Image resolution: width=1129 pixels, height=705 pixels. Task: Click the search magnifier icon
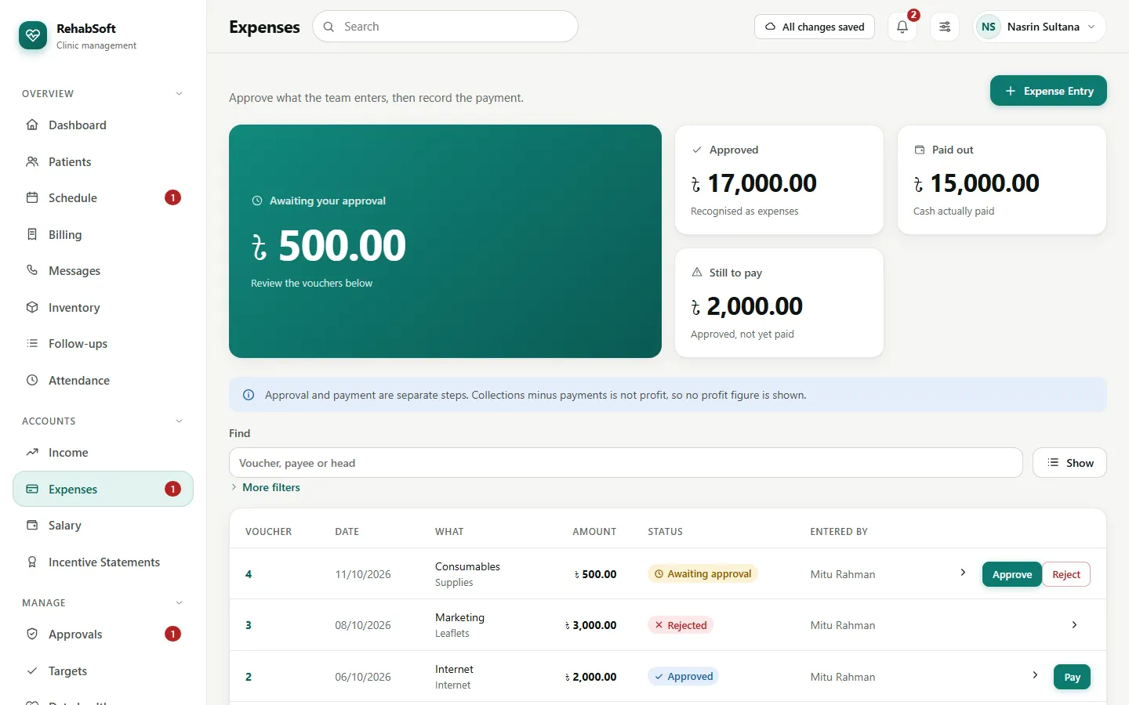click(x=329, y=27)
